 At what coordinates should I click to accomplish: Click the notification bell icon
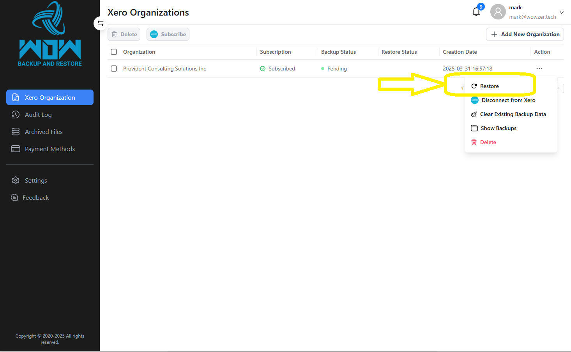(x=476, y=12)
